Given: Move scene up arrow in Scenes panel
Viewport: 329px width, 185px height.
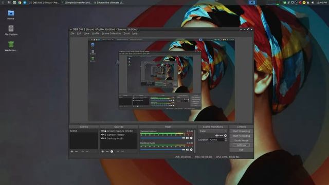Looking at the screenshot, I should (83, 152).
